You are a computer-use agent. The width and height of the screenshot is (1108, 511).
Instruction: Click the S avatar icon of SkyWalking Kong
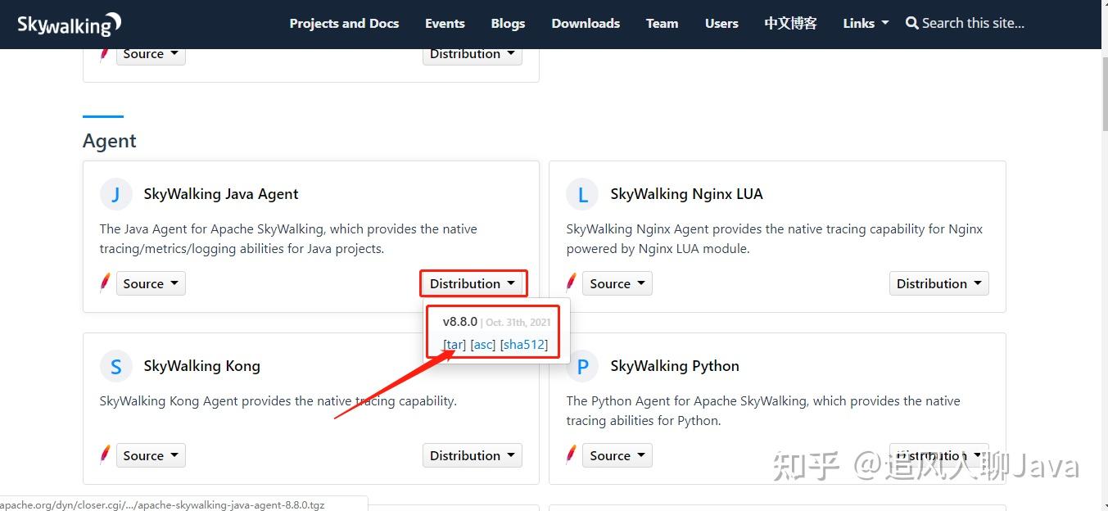coord(115,366)
